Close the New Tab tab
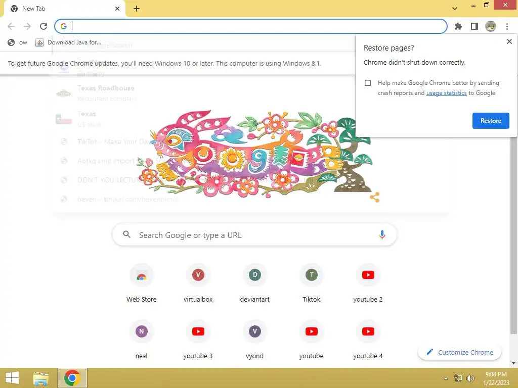The height and width of the screenshot is (388, 518). pyautogui.click(x=117, y=9)
